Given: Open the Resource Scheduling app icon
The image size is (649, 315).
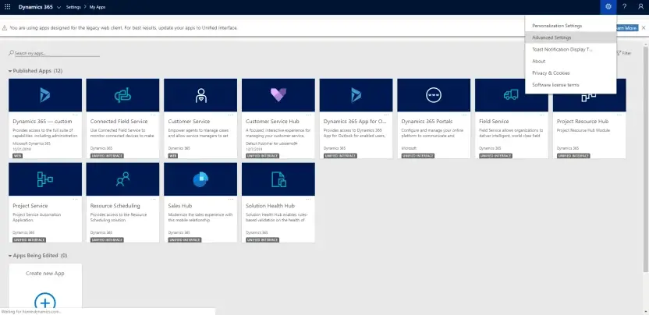Looking at the screenshot, I should click(122, 179).
